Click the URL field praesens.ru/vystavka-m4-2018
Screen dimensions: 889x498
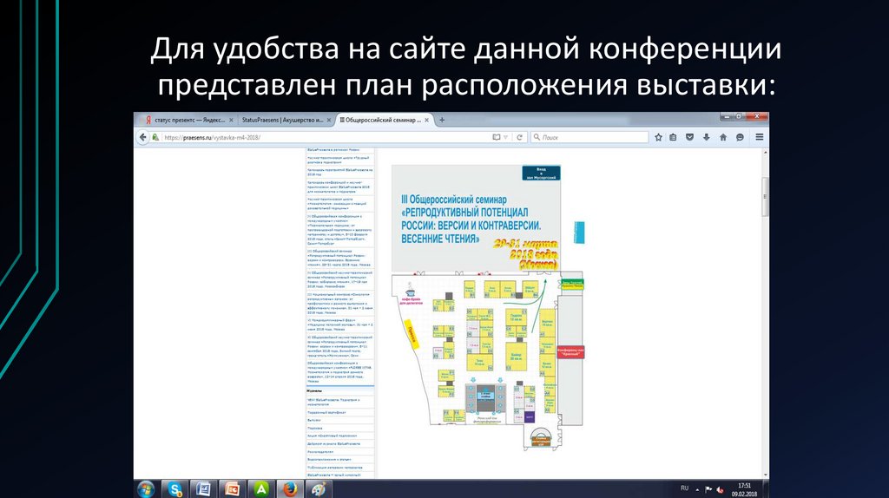coord(326,137)
